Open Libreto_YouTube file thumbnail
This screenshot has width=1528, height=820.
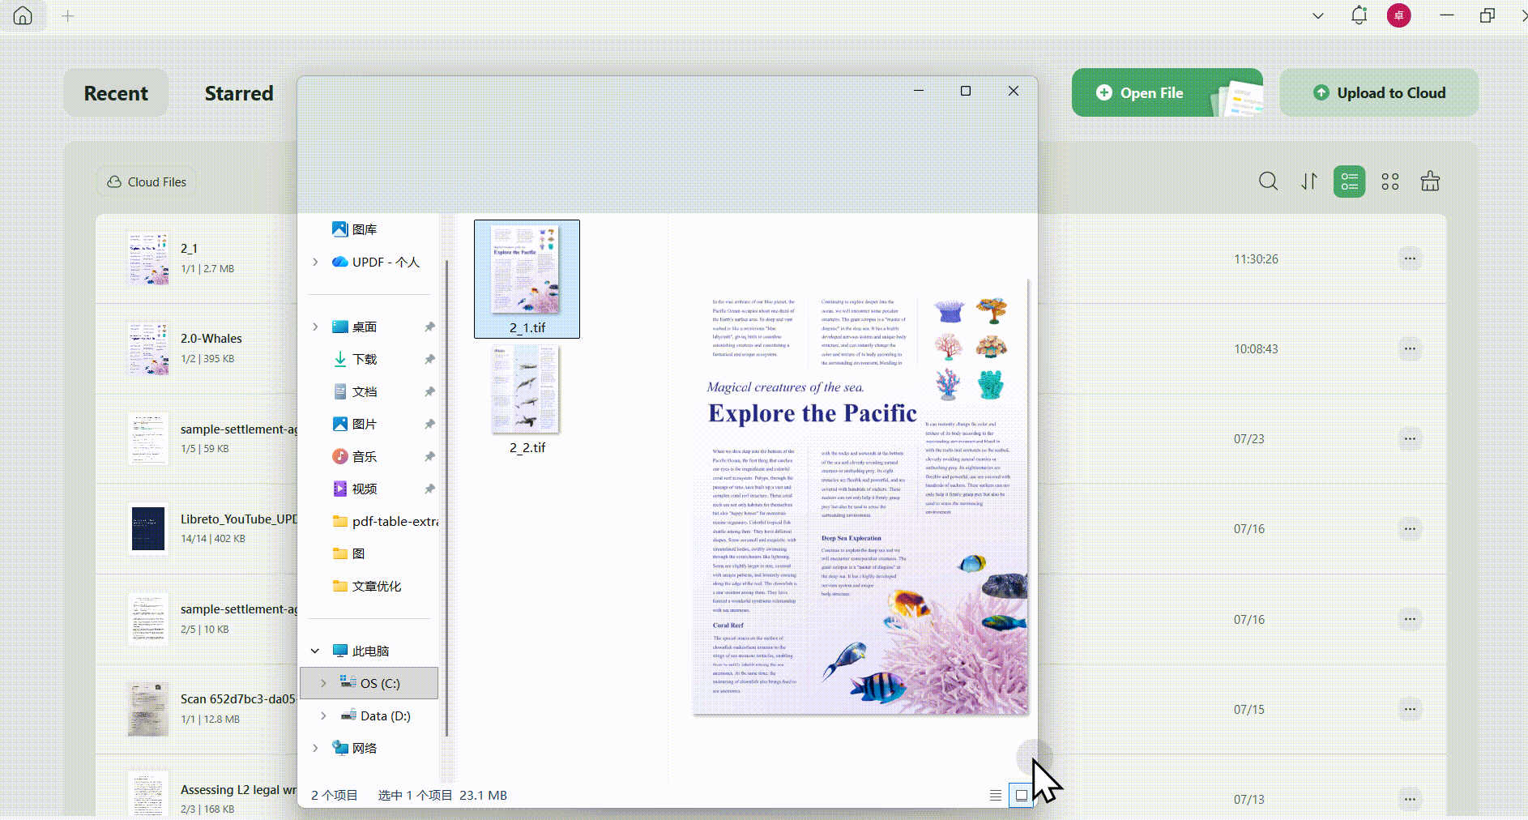pyautogui.click(x=148, y=528)
